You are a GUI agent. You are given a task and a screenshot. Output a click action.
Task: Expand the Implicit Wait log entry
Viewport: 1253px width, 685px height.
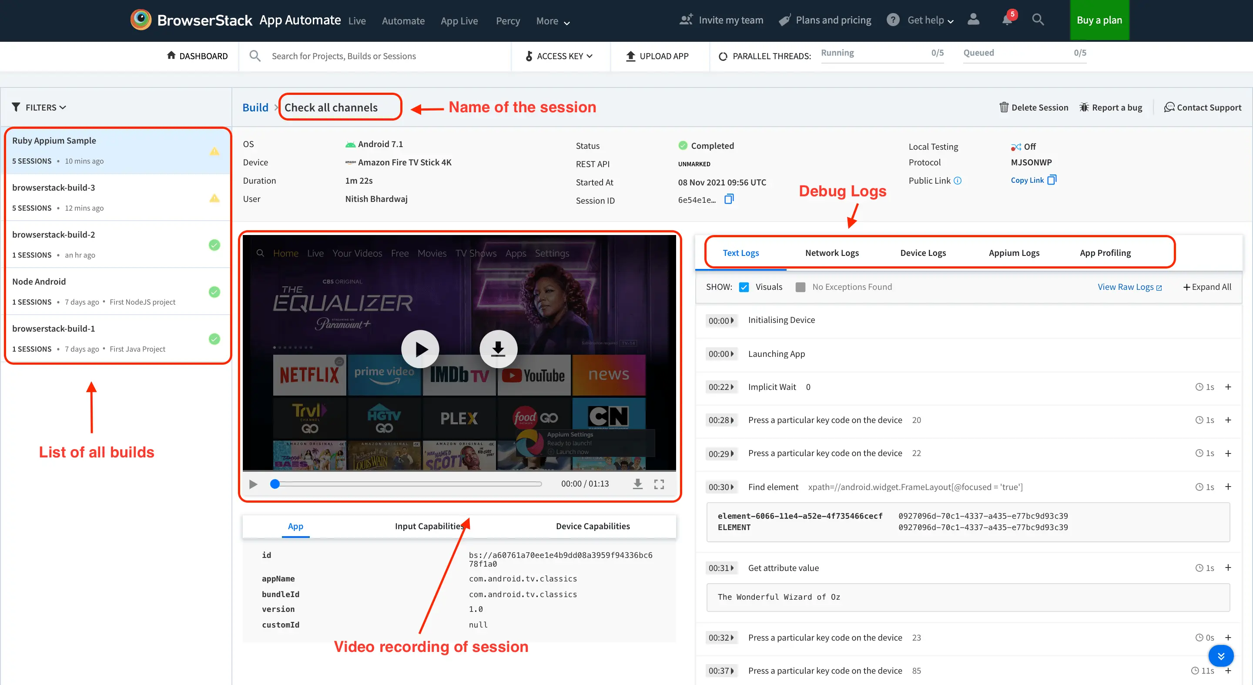tap(1228, 387)
